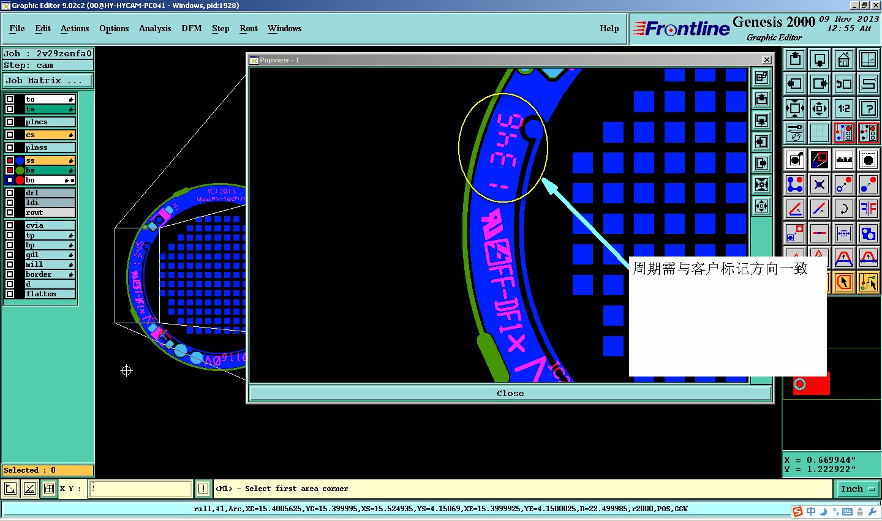
Task: Zoom in with the main toolbar icon
Action: click(x=795, y=108)
